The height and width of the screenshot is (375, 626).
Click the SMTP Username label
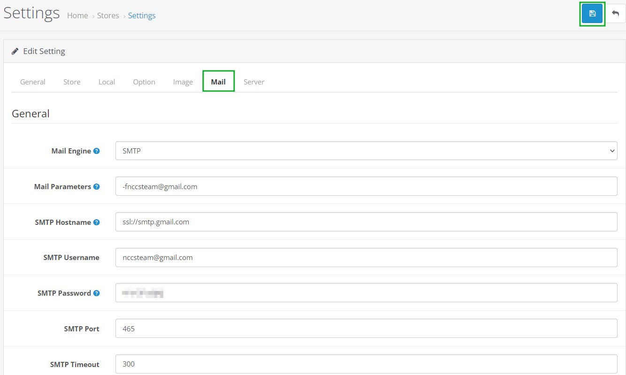pos(71,257)
